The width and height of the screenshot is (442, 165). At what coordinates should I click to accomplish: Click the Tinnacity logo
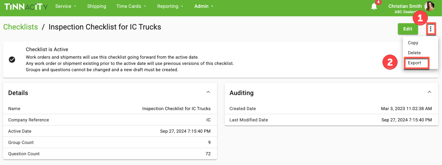[x=26, y=7]
